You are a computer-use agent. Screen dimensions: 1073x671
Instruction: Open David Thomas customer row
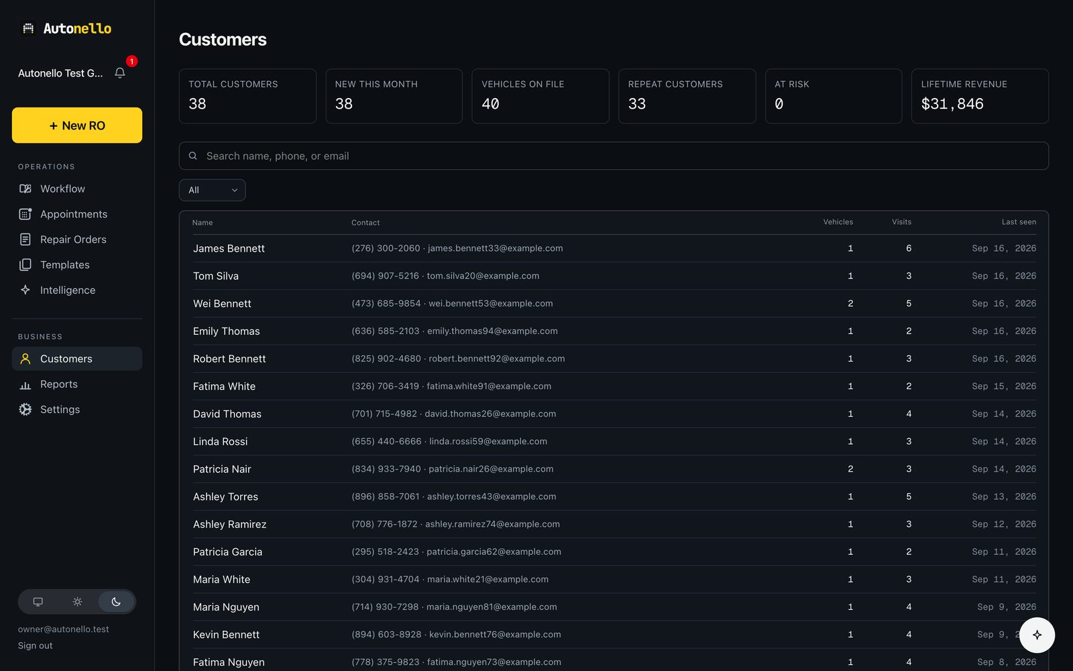point(614,414)
